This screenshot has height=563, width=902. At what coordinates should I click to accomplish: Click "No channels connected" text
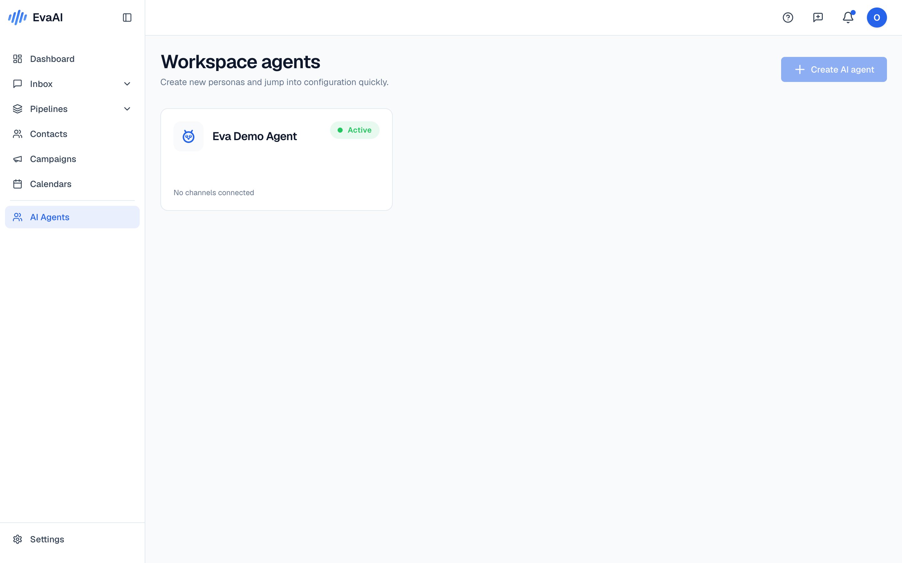(214, 192)
